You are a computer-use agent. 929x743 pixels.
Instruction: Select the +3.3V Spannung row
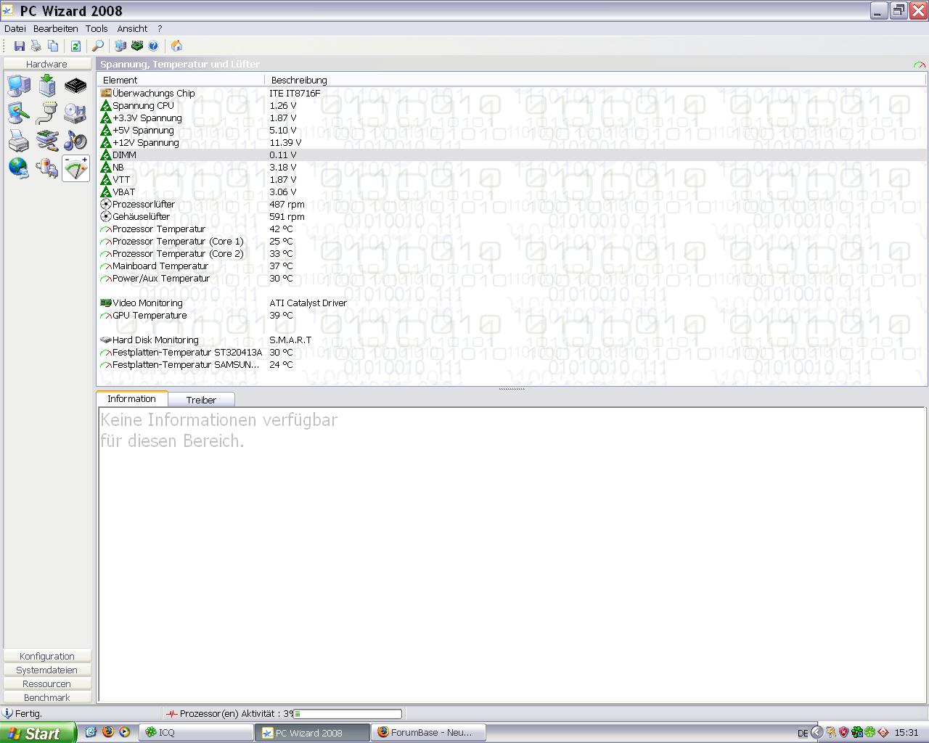(x=512, y=118)
